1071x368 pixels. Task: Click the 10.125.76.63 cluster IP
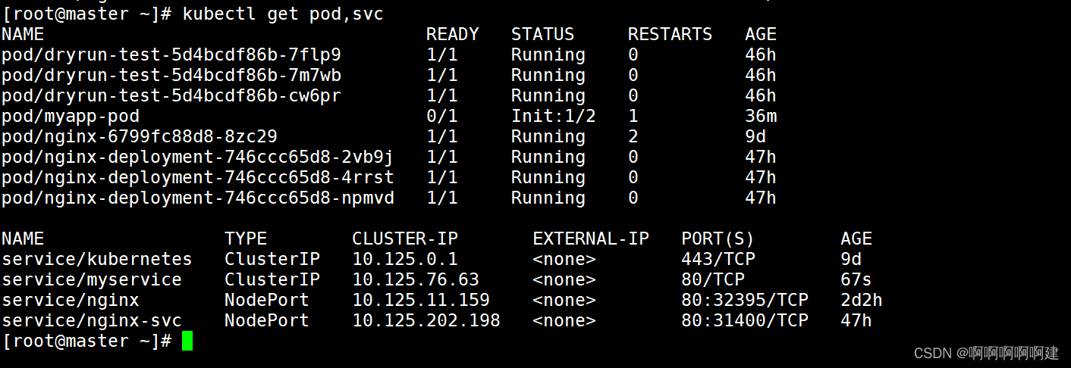416,280
